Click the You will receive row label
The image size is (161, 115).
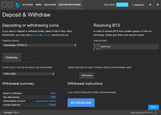(x=12, y=97)
